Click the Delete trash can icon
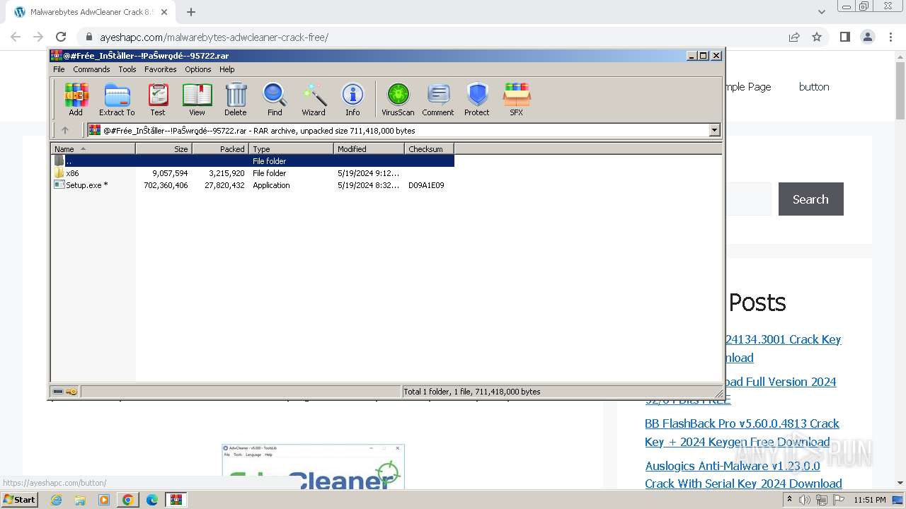The width and height of the screenshot is (906, 509). pos(236,99)
